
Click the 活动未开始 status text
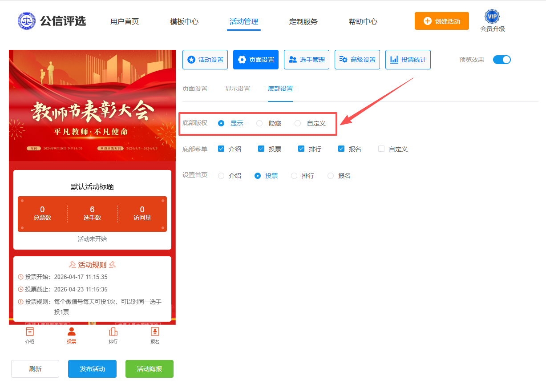92,239
